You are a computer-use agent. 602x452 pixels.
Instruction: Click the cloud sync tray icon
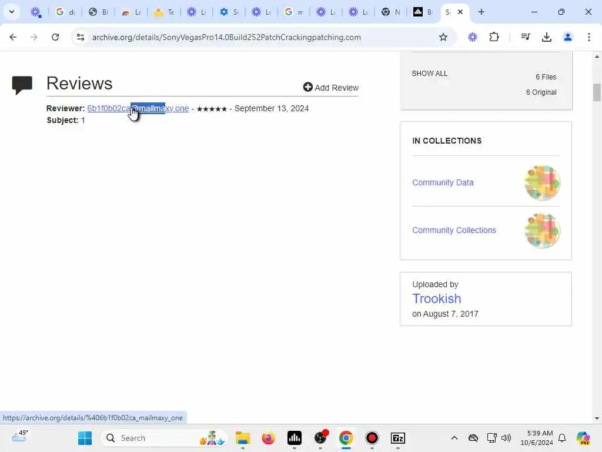point(473,438)
